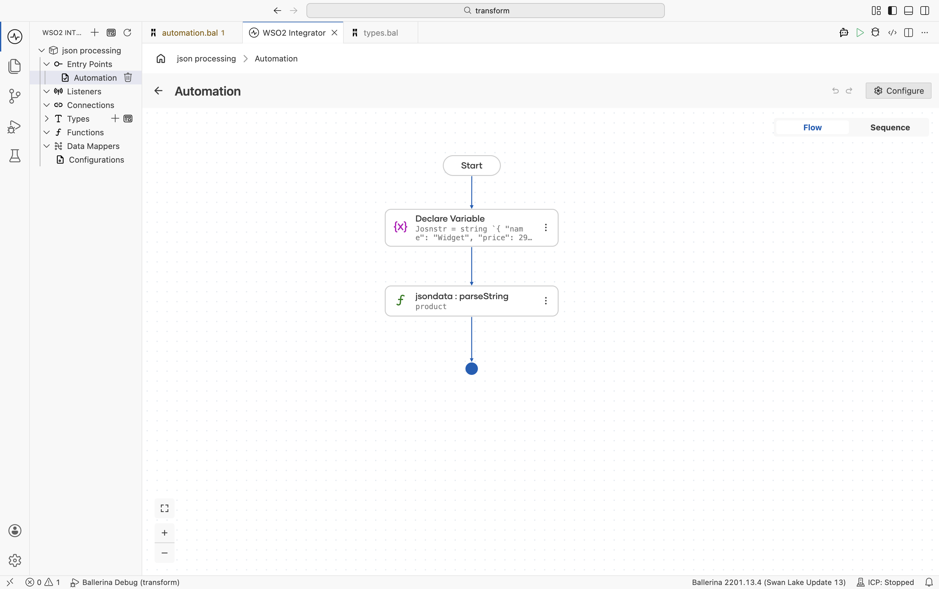Click Automation in the breadcrumb
Image resolution: width=939 pixels, height=589 pixels.
click(276, 58)
